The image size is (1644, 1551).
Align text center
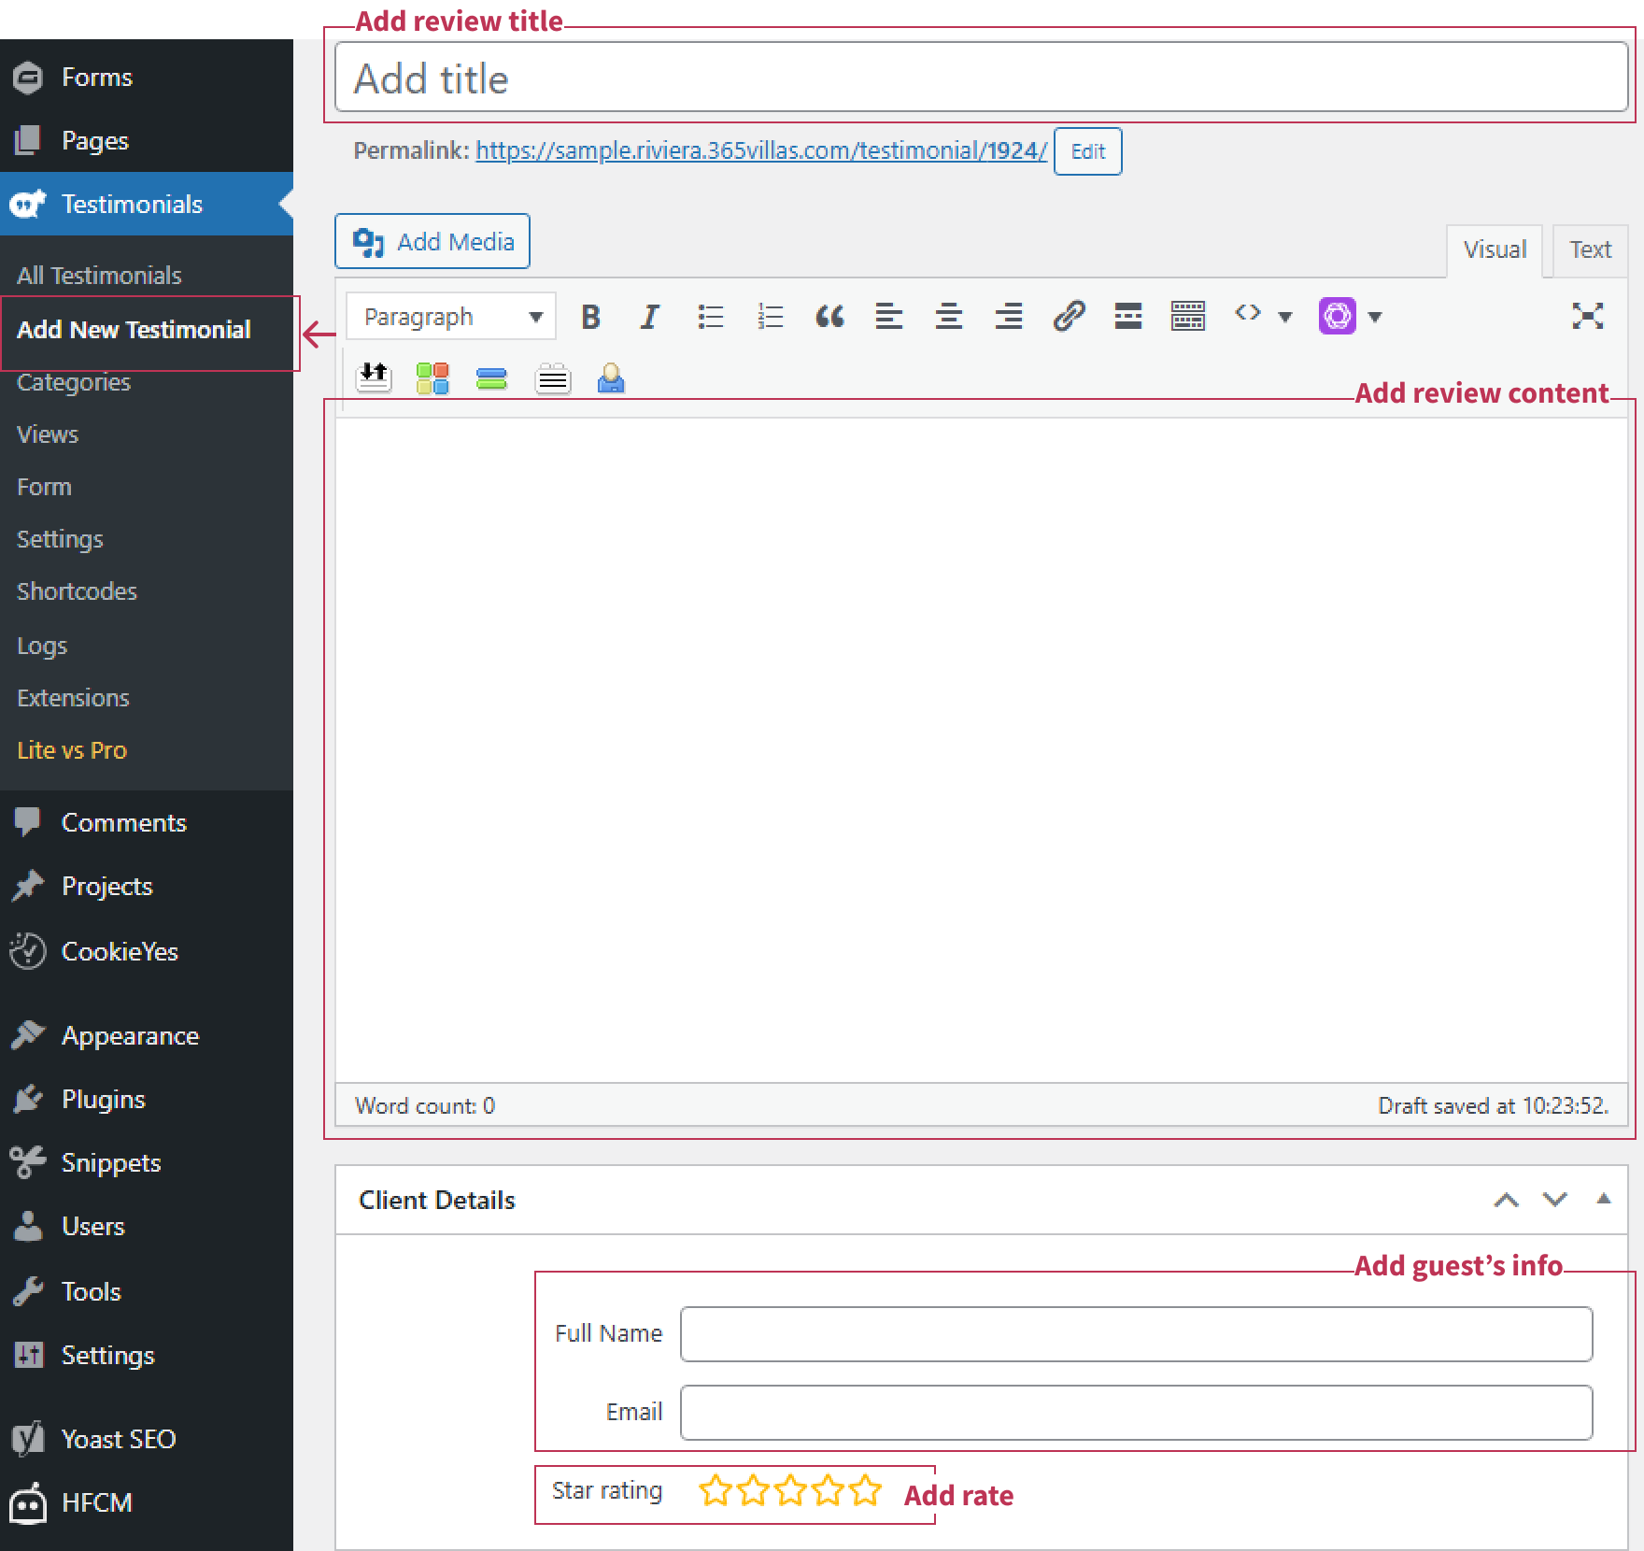pyautogui.click(x=949, y=317)
